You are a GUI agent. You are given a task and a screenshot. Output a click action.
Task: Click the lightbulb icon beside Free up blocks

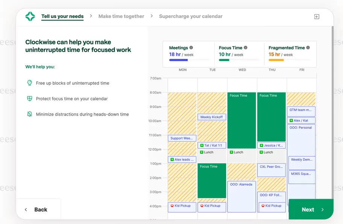[30, 83]
